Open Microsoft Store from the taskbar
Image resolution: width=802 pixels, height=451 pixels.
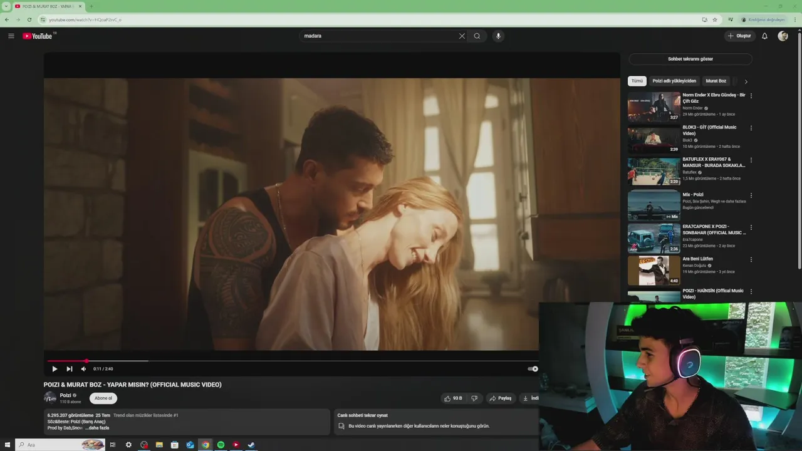[175, 445]
